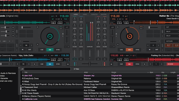This screenshot has width=179, height=101.
Task: Switch to the SCRATCH mixer tab
Action: (x=94, y=15)
